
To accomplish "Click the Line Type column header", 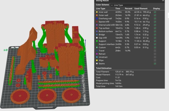I will [x=100, y=9].
